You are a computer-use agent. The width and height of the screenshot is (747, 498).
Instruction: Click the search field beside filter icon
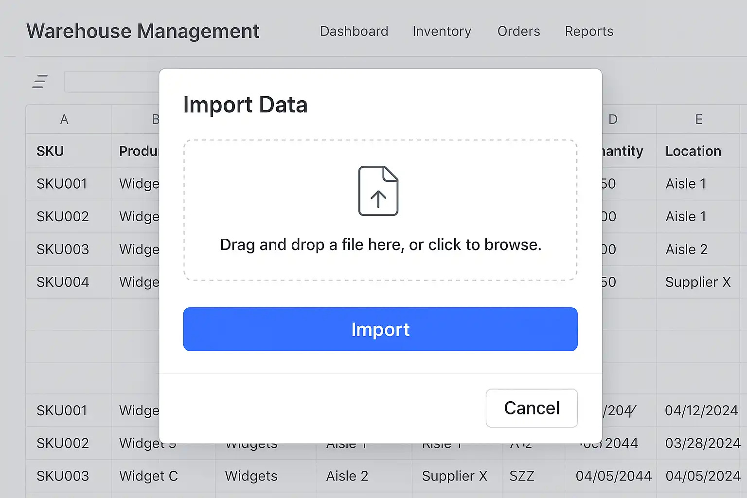(112, 82)
